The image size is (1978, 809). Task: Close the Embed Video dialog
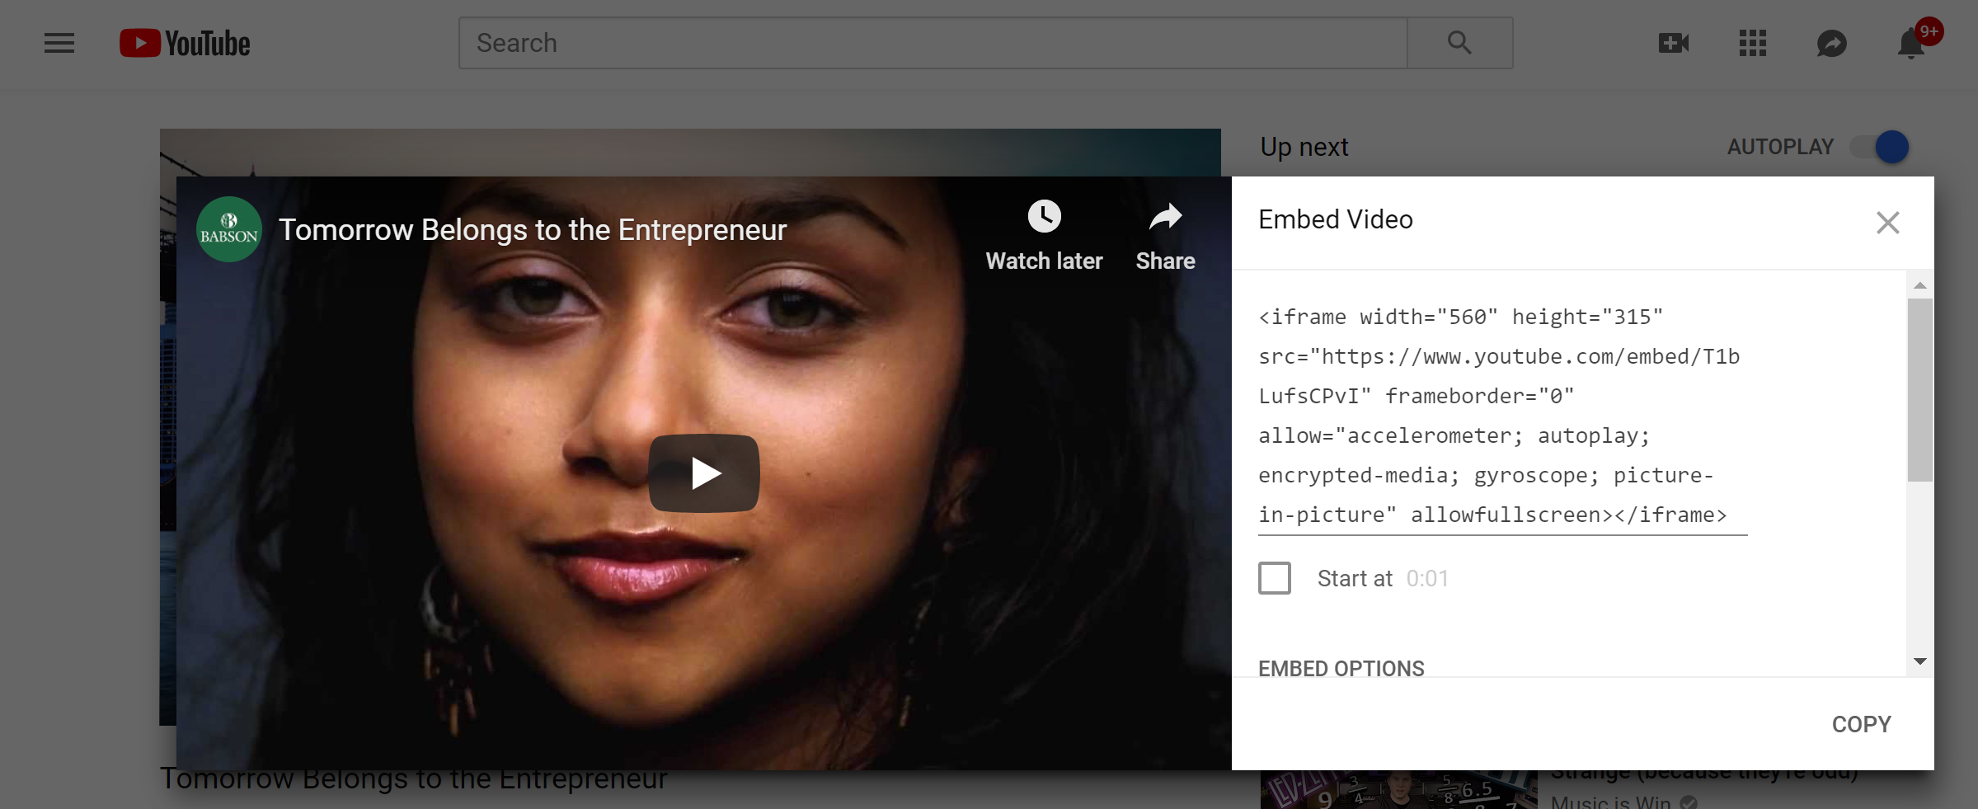point(1887,223)
